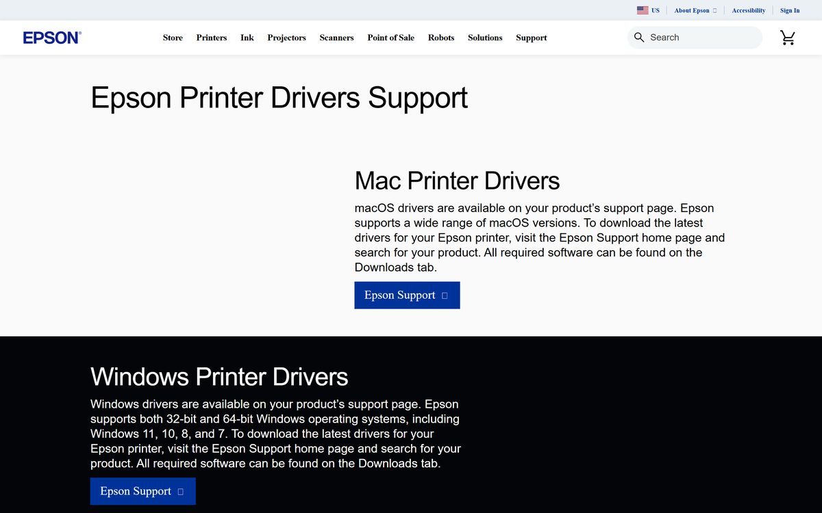Select the US flag region icon
The height and width of the screenshot is (513, 822).
[x=643, y=10]
